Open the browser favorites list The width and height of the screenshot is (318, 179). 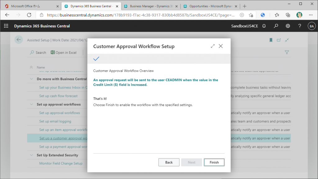pos(277,15)
